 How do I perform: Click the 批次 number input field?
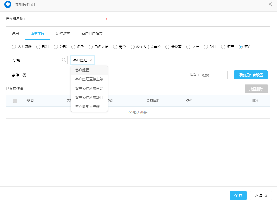pos(213,75)
